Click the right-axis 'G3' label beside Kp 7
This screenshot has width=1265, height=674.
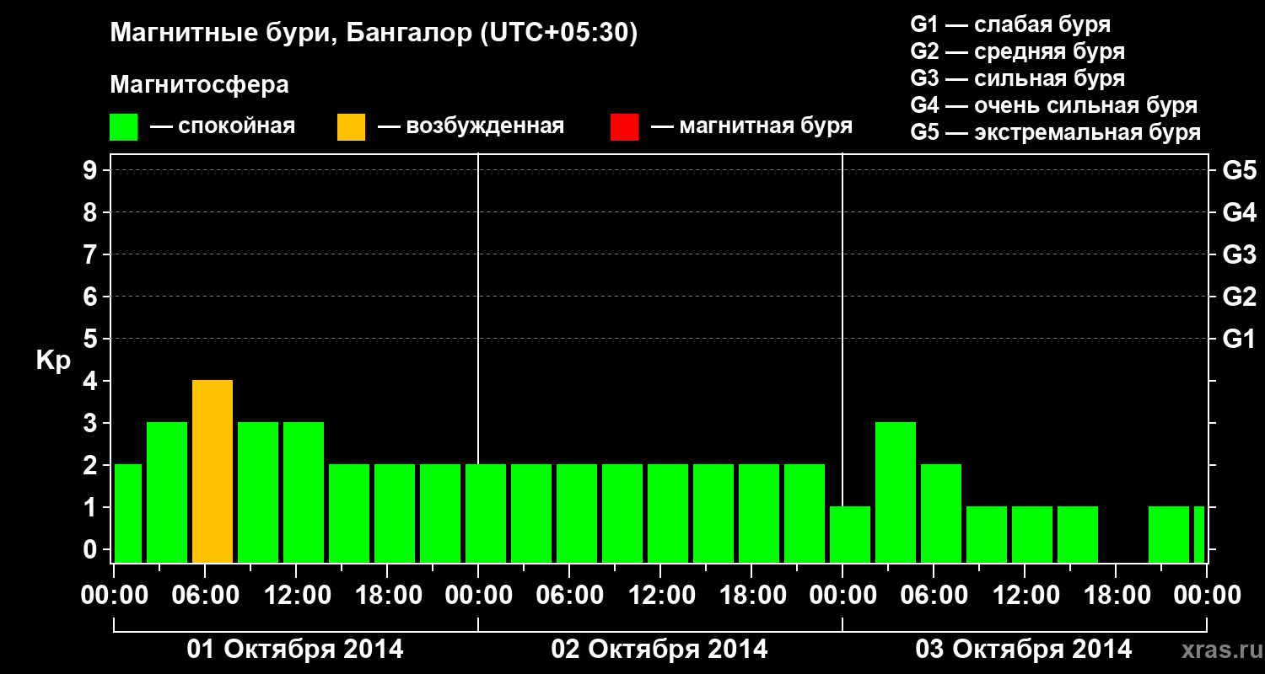click(1239, 254)
